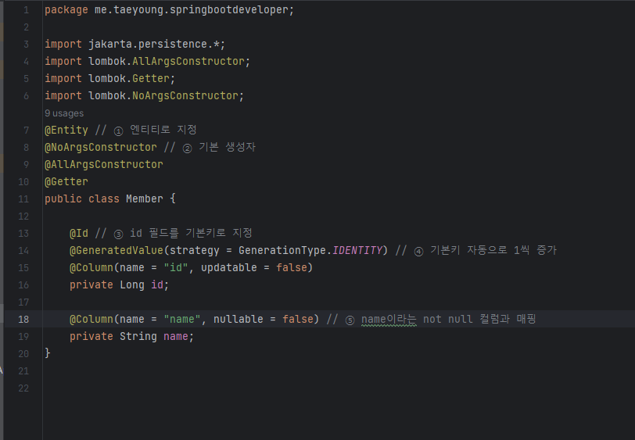Click the 기본 생성자 comment
Viewport: 635px width, 440px height.
pyautogui.click(x=228, y=147)
